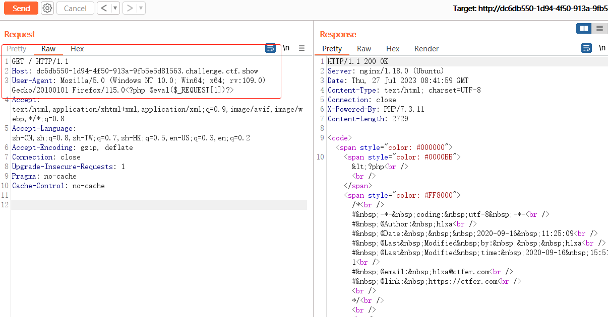Open Repeater settings gear icon
This screenshot has height=317, width=608.
pyautogui.click(x=47, y=8)
